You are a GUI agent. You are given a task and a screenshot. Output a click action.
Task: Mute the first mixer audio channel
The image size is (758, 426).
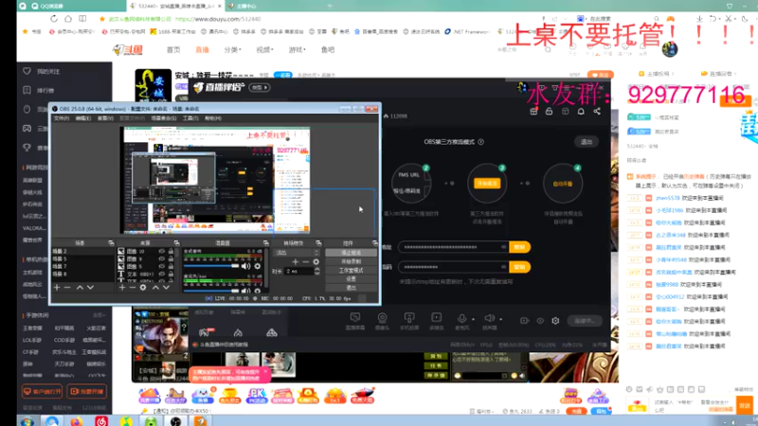click(x=246, y=266)
